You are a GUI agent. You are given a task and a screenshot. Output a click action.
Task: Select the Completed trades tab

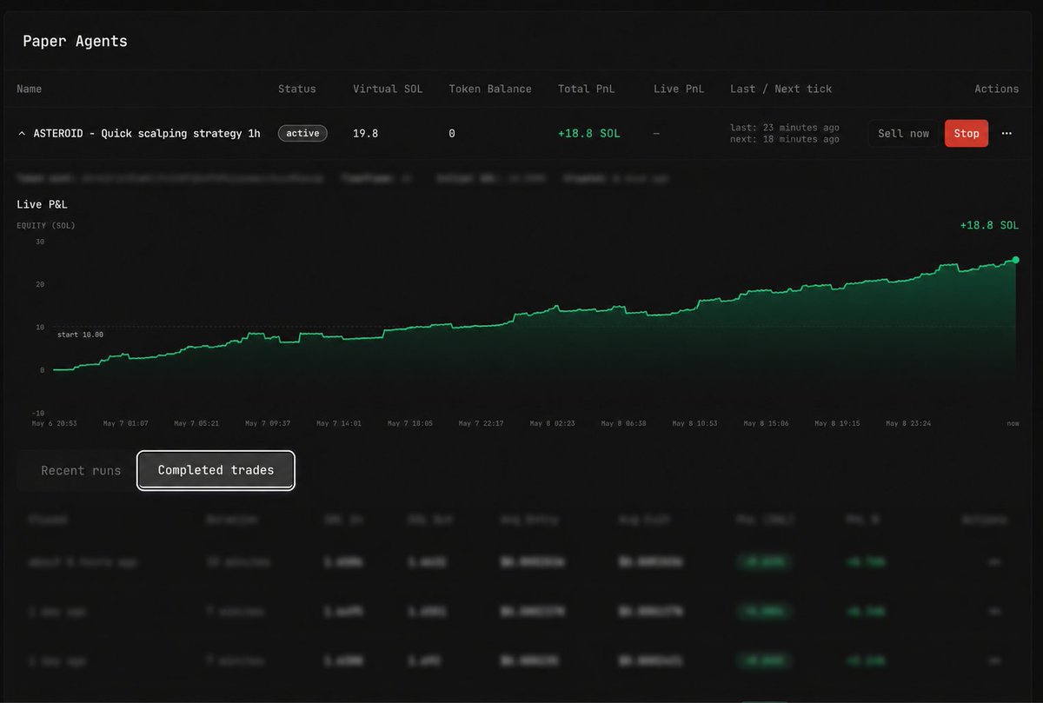(x=216, y=470)
